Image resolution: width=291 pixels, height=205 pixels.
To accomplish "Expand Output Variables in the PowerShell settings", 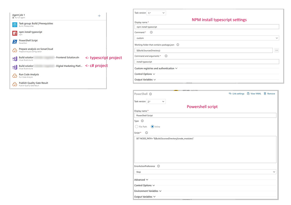I will [x=145, y=197].
